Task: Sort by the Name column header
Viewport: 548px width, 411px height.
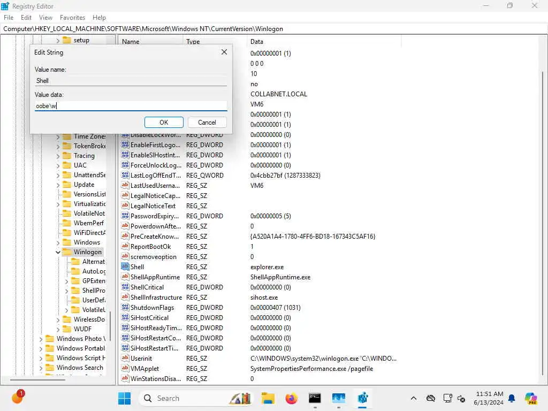Action: (x=151, y=42)
